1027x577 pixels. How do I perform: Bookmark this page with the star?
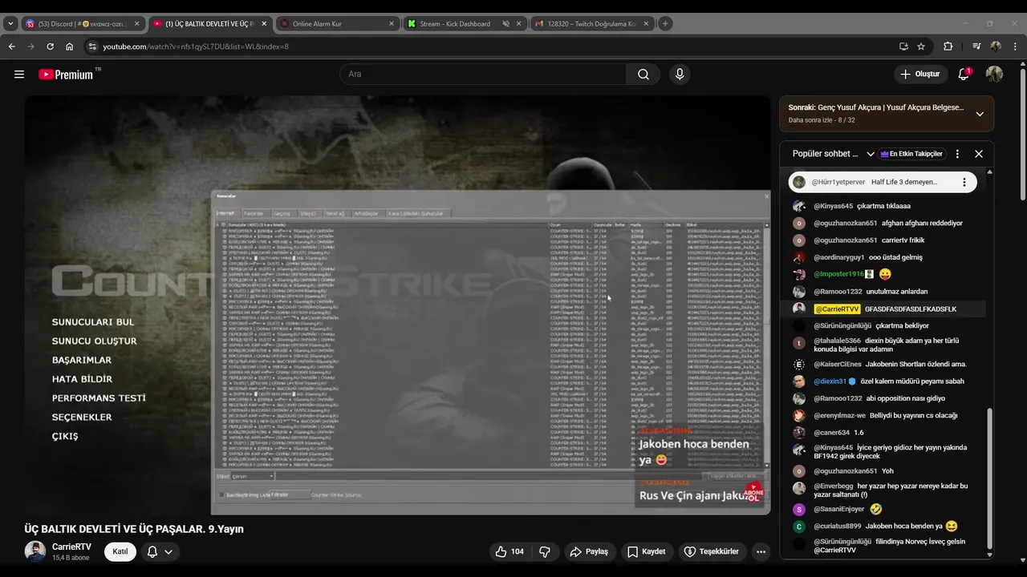921,46
